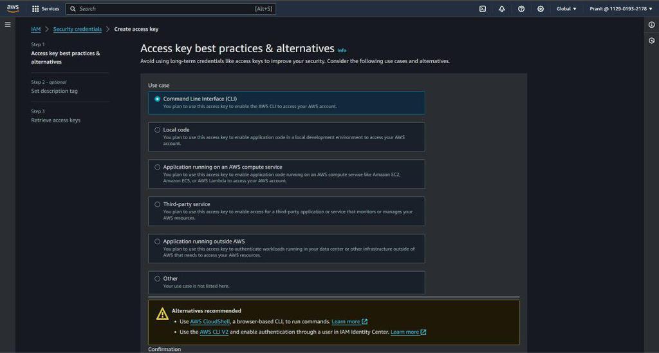Image resolution: width=659 pixels, height=353 pixels.
Task: Select Command Line Interface (CLI) radio button
Action: pyautogui.click(x=157, y=99)
